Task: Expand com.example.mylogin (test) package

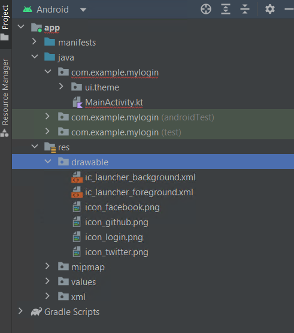Action: pyautogui.click(x=47, y=131)
